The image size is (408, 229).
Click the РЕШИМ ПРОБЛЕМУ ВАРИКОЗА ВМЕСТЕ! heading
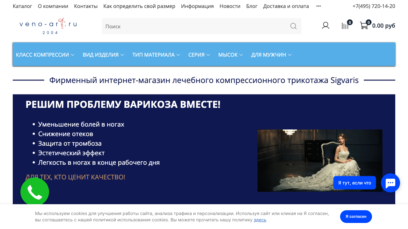(x=123, y=104)
